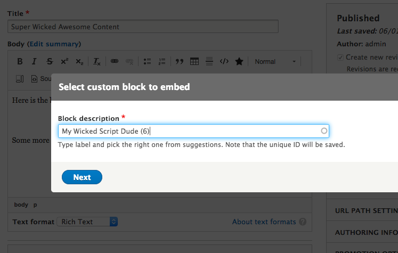The height and width of the screenshot is (253, 398).
Task: Click the Block description input field
Action: pos(193,131)
